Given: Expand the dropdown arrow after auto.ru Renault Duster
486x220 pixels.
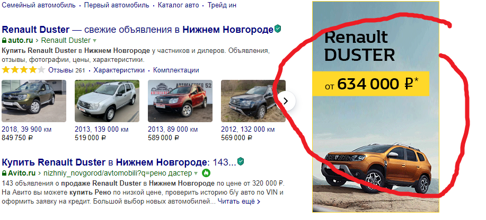Looking at the screenshot, I should point(94,41).
